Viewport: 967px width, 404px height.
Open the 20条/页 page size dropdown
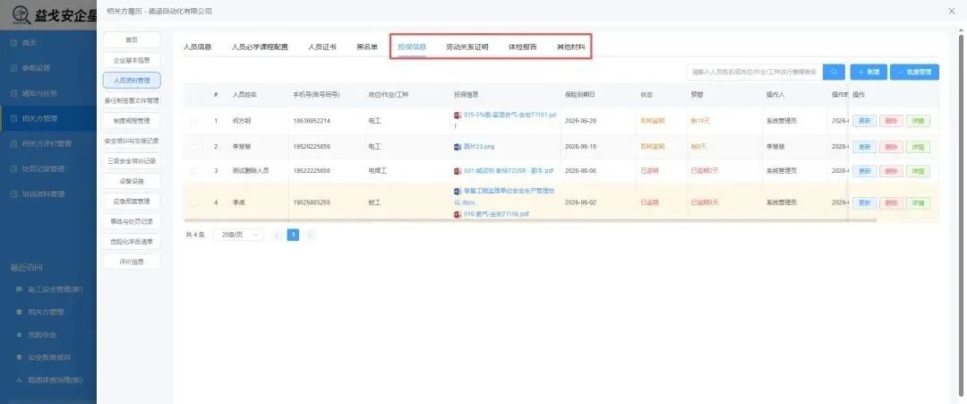pyautogui.click(x=238, y=235)
